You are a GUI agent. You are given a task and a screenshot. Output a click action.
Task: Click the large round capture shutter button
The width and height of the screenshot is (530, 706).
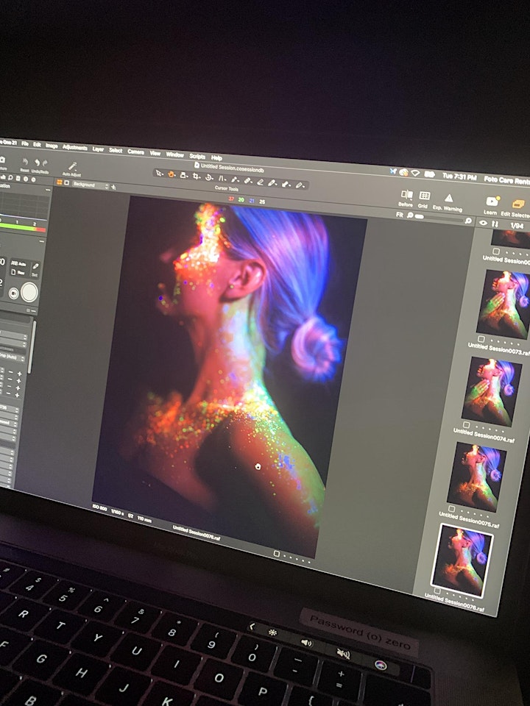pos(29,292)
